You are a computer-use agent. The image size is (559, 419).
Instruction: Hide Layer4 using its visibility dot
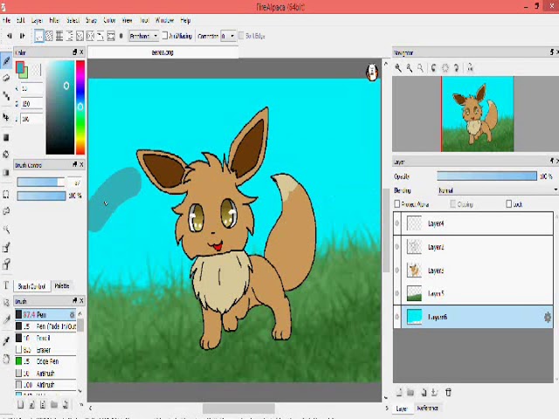(397, 223)
